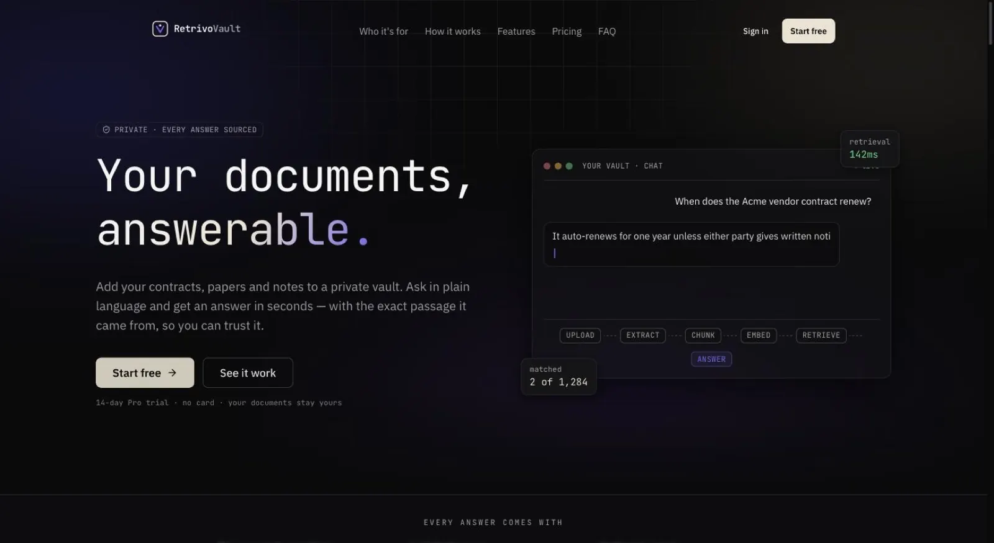Select the RETRIEVE pipeline step
The width and height of the screenshot is (994, 543).
(821, 335)
